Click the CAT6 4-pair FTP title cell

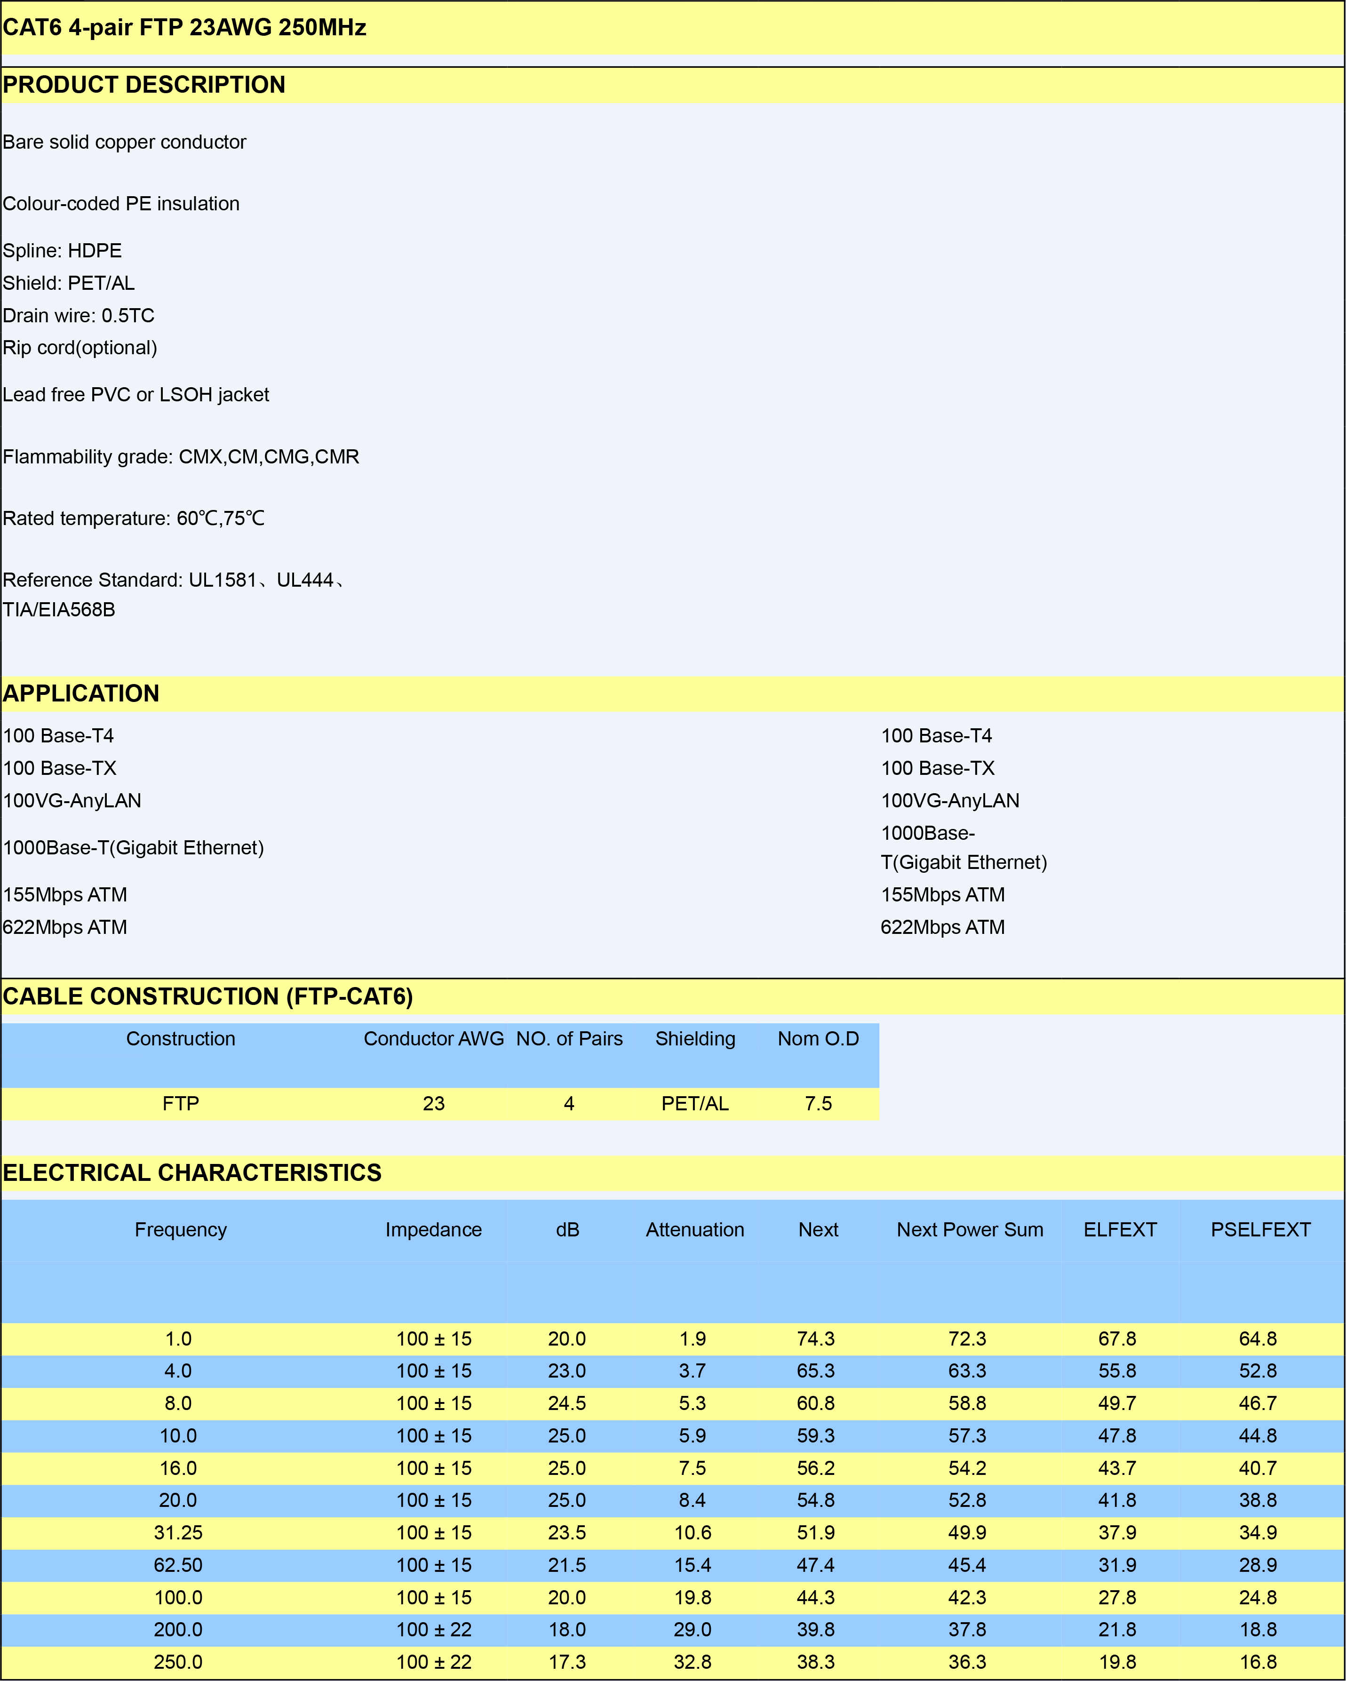184,28
